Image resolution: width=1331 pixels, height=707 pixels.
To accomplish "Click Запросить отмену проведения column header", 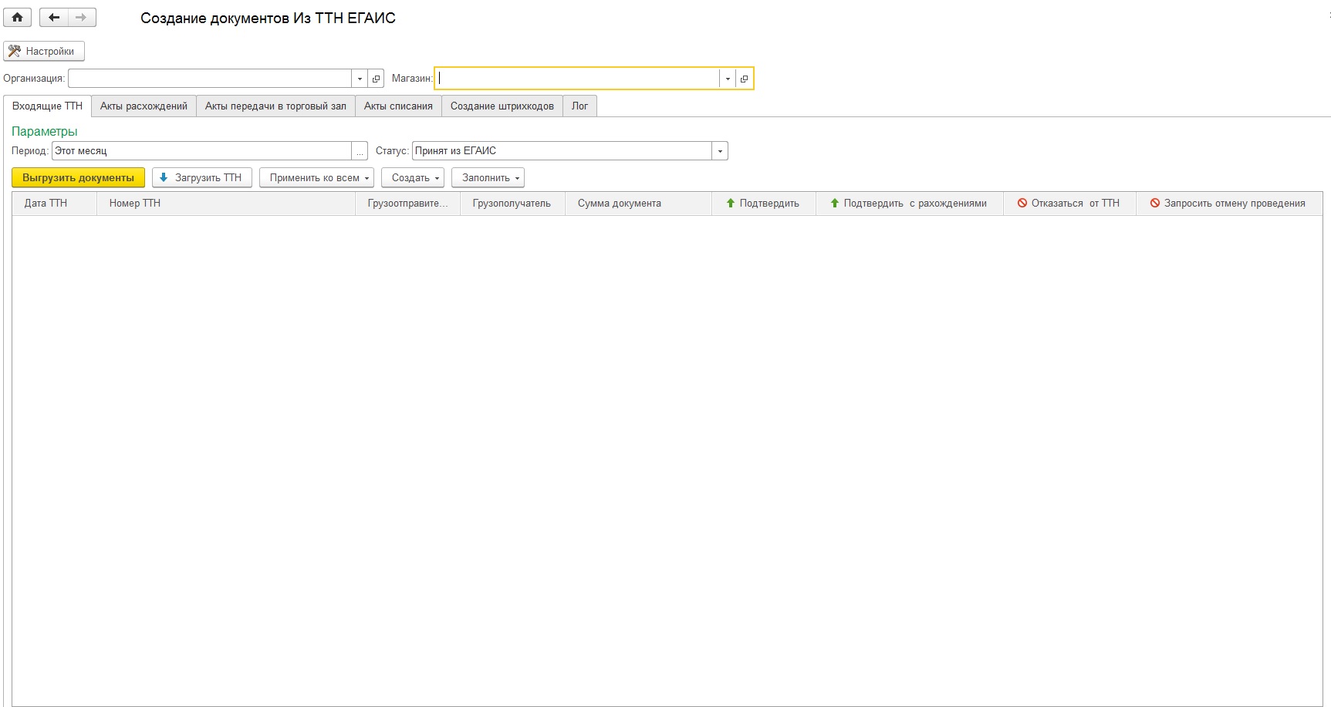I will pyautogui.click(x=1228, y=204).
